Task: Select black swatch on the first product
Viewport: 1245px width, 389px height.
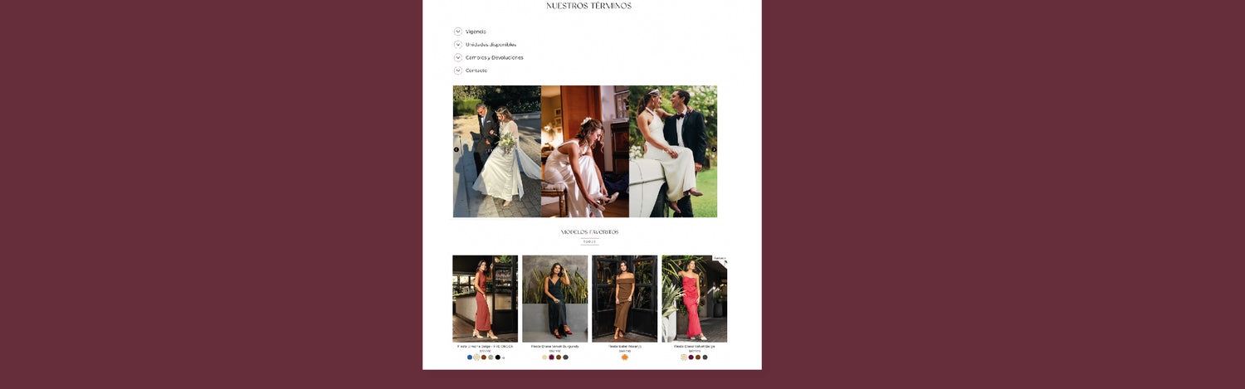Action: [x=498, y=357]
